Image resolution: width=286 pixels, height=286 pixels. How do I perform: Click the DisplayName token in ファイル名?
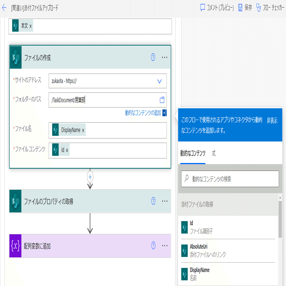[x=69, y=130]
